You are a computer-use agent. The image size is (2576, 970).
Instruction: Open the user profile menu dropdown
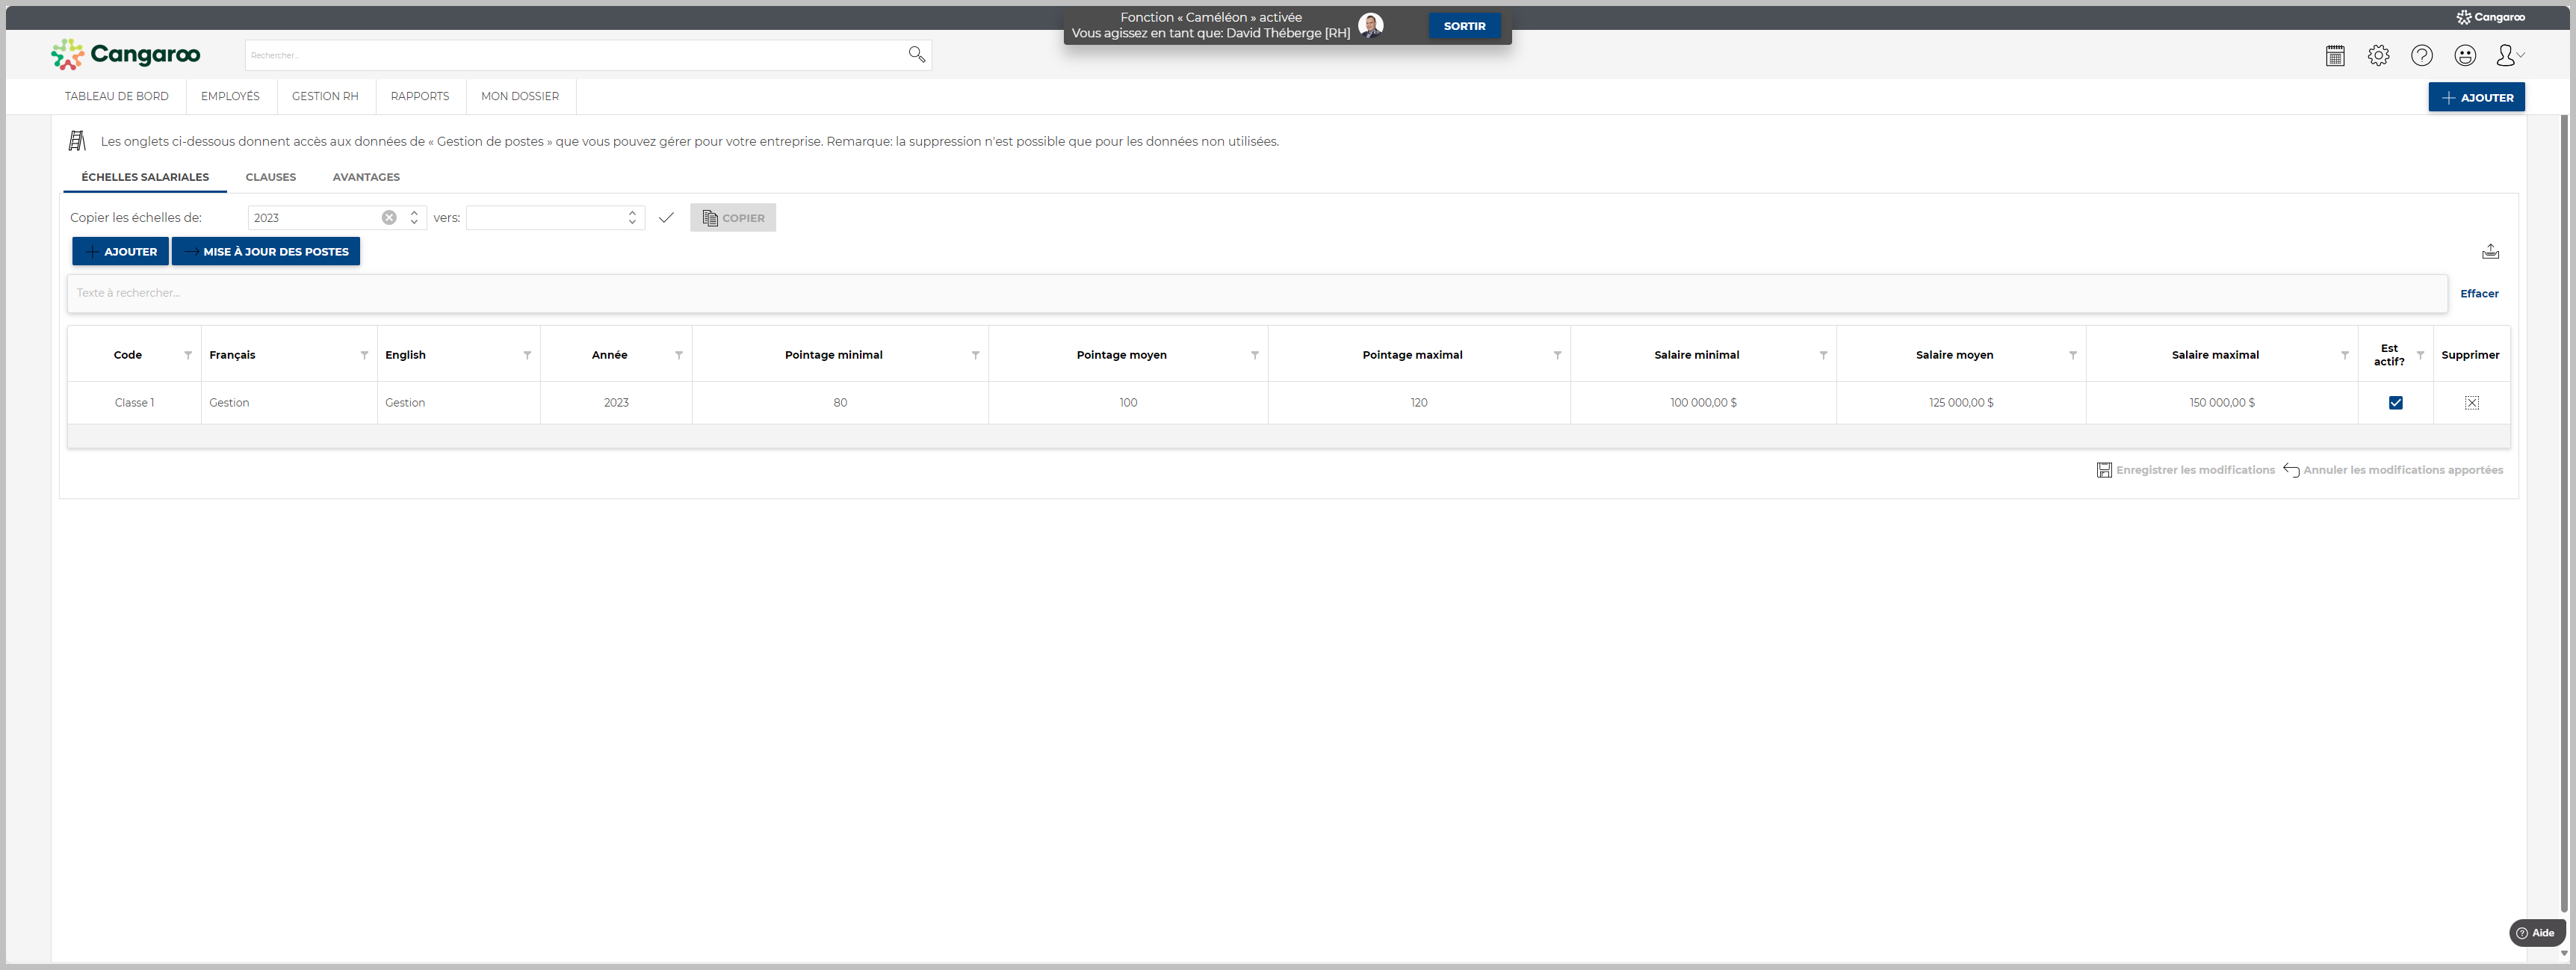pyautogui.click(x=2509, y=56)
